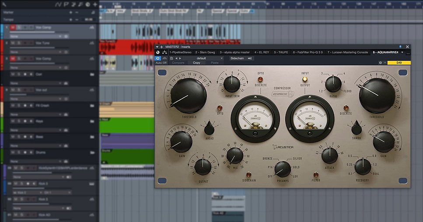Click the sidechain arrow icon after Sidechain
The image size is (423, 222).
pos(250,58)
